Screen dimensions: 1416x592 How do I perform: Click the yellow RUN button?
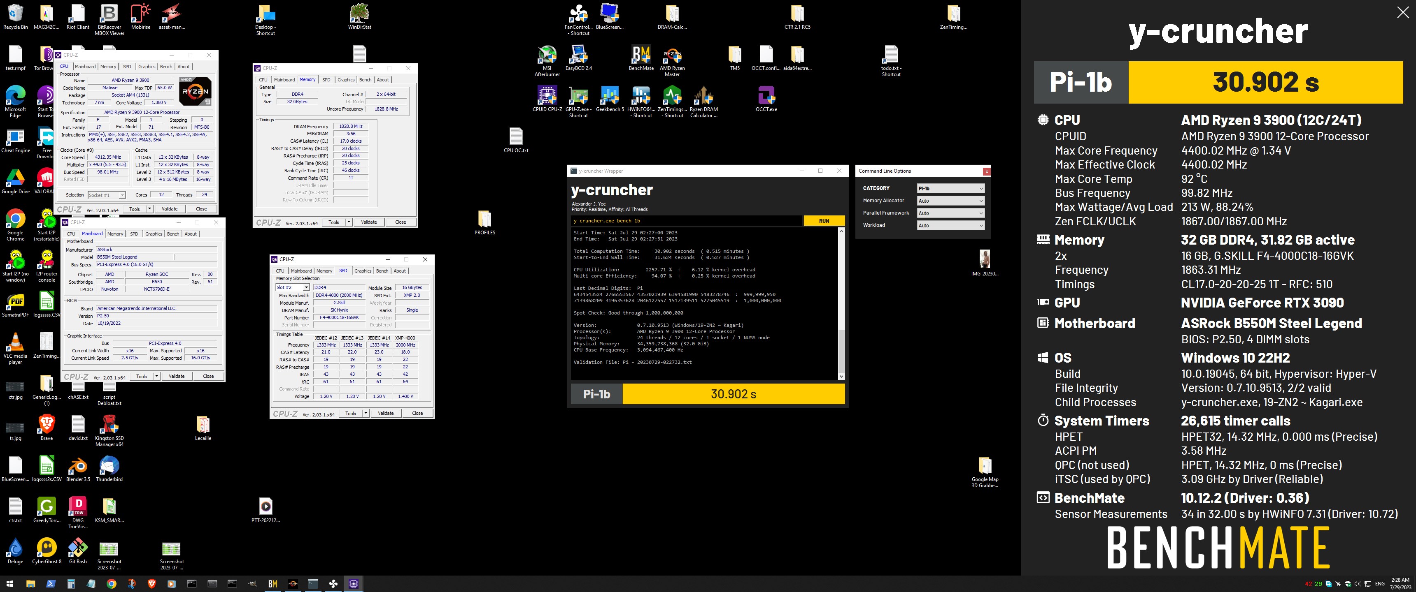(x=823, y=221)
